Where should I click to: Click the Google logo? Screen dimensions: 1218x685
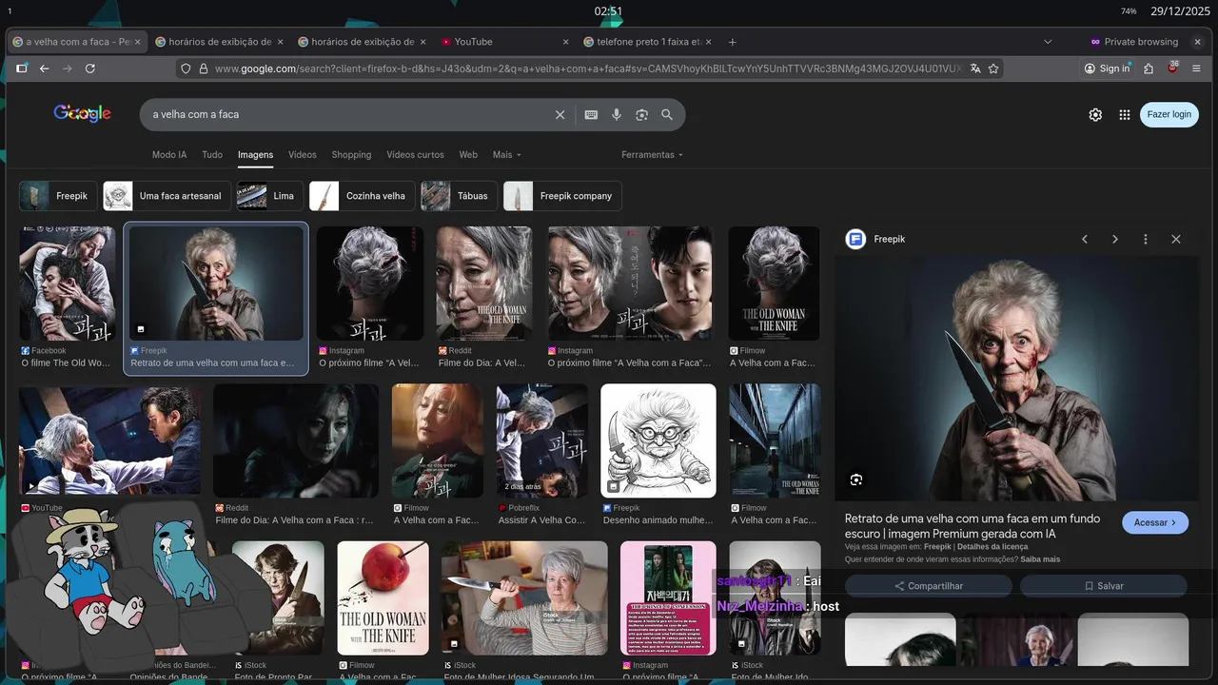83,113
